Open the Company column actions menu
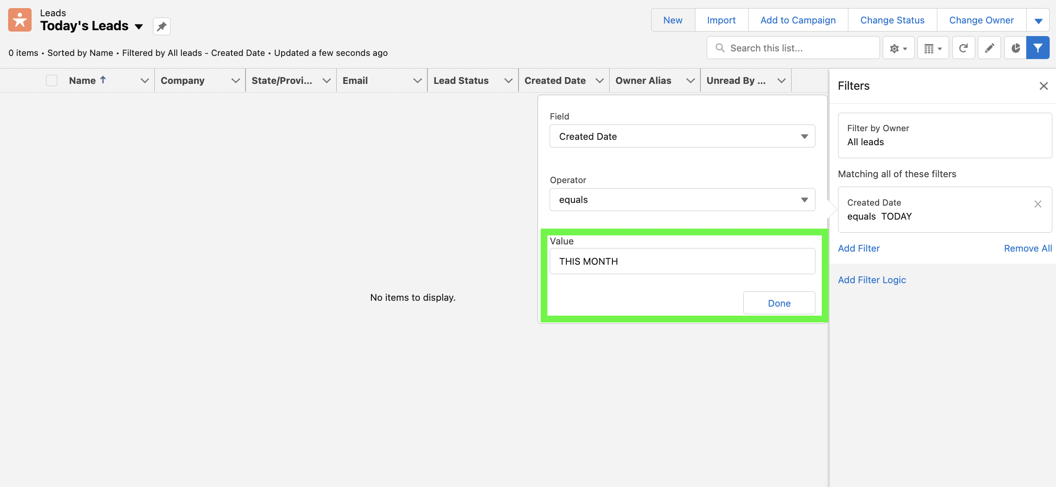Screen dimensions: 1056x487 click(x=235, y=80)
